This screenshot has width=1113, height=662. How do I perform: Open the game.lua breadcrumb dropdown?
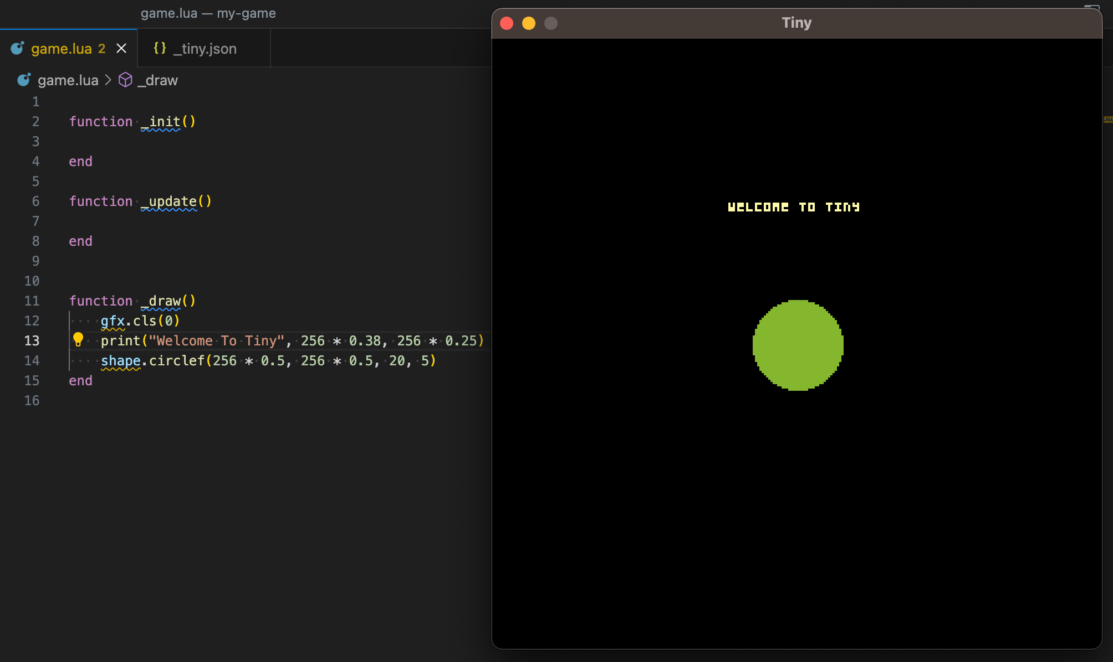[68, 80]
